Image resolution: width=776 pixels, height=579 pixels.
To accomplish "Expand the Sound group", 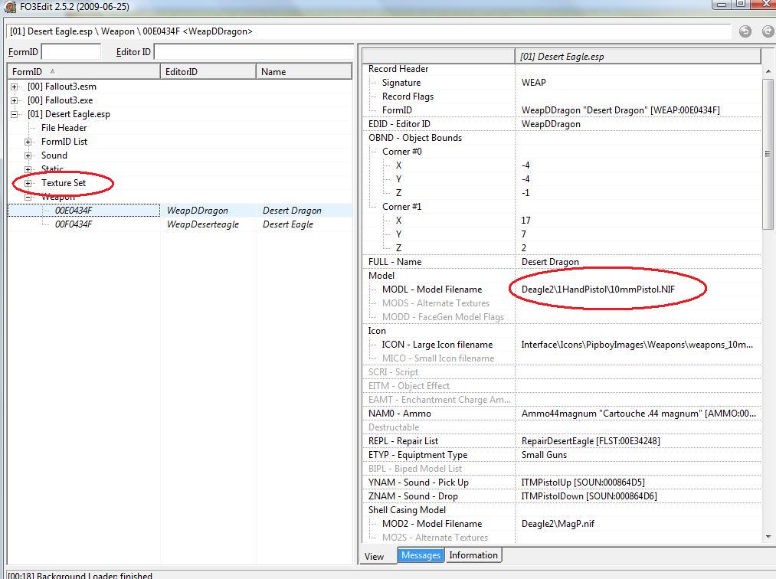I will tap(28, 155).
